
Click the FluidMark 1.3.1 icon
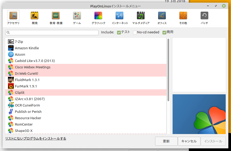(x=11, y=80)
